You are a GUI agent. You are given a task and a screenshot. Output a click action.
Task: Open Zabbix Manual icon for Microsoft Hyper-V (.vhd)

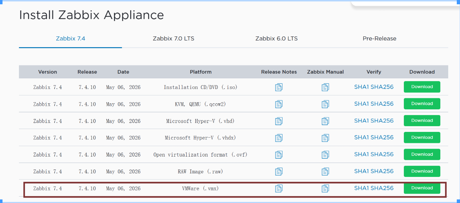tap(325, 121)
